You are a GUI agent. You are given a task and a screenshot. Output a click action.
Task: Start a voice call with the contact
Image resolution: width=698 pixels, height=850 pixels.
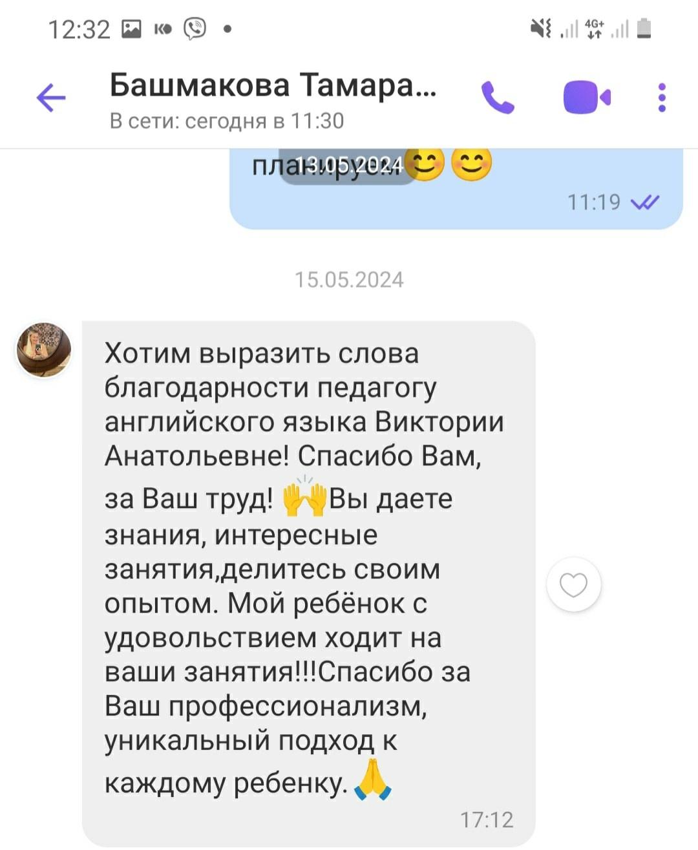coord(498,98)
